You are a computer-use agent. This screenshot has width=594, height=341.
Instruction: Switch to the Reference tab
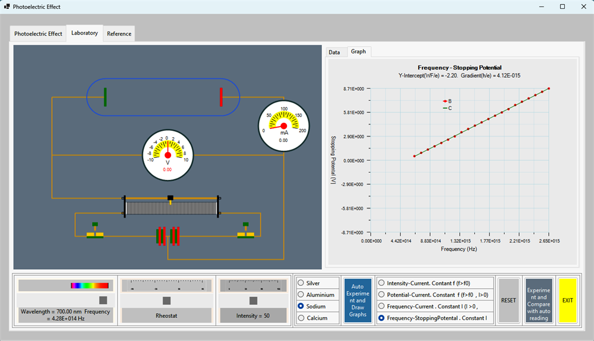tap(119, 34)
